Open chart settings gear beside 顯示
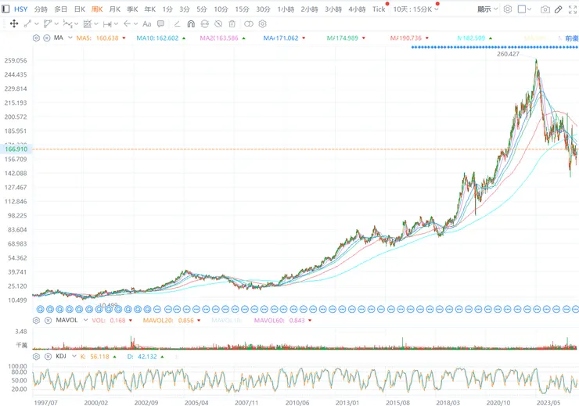Screen dimensions: 579x406 point(508,9)
